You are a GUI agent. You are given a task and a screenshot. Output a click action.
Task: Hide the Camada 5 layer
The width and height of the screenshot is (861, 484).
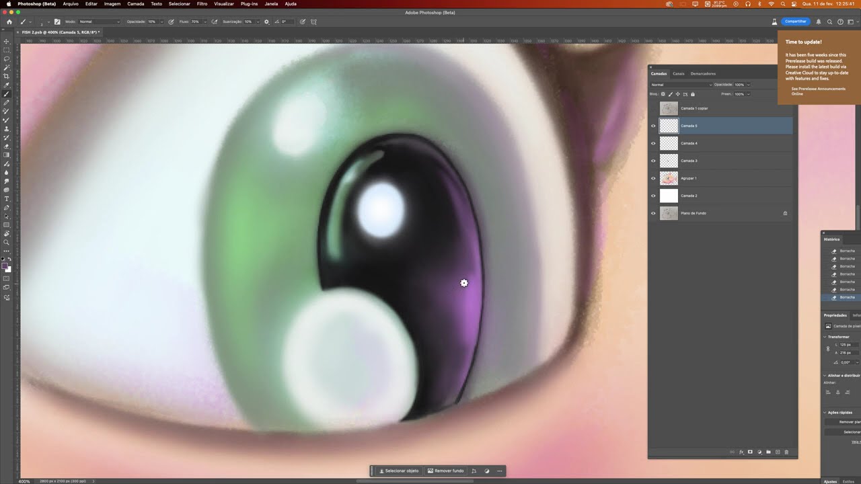[653, 126]
